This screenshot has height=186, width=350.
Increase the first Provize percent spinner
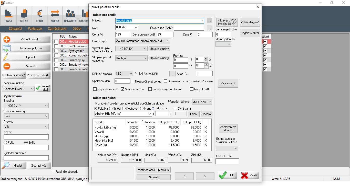click(206, 59)
